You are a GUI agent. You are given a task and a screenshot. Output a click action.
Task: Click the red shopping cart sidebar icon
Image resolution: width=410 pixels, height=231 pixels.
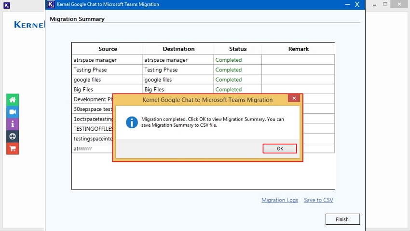13,149
